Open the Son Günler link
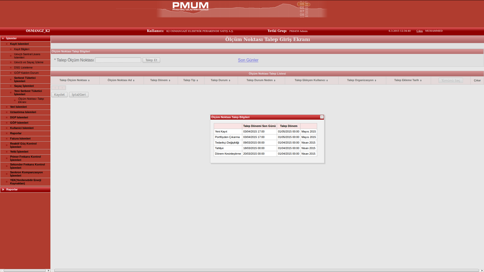Screen dimensions: 484x272 pos(248,60)
